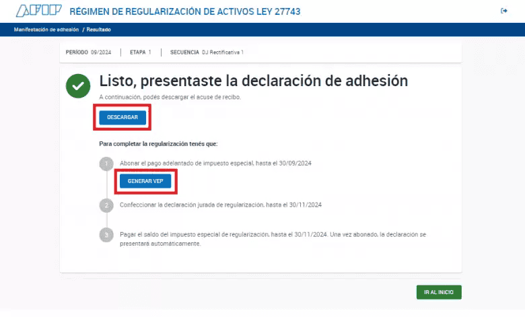The image size is (525, 317).
Task: Click the green success checkmark icon
Action: point(78,86)
